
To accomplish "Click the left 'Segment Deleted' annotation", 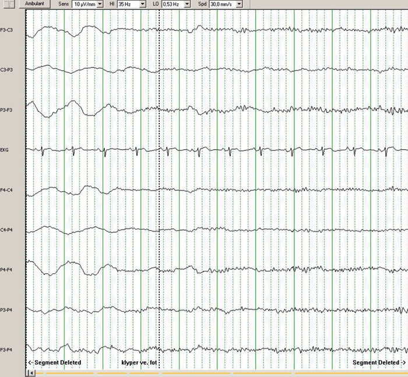I will tap(55, 362).
